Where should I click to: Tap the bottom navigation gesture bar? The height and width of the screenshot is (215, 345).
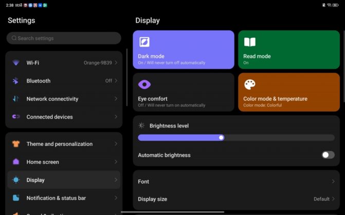[x=173, y=212]
